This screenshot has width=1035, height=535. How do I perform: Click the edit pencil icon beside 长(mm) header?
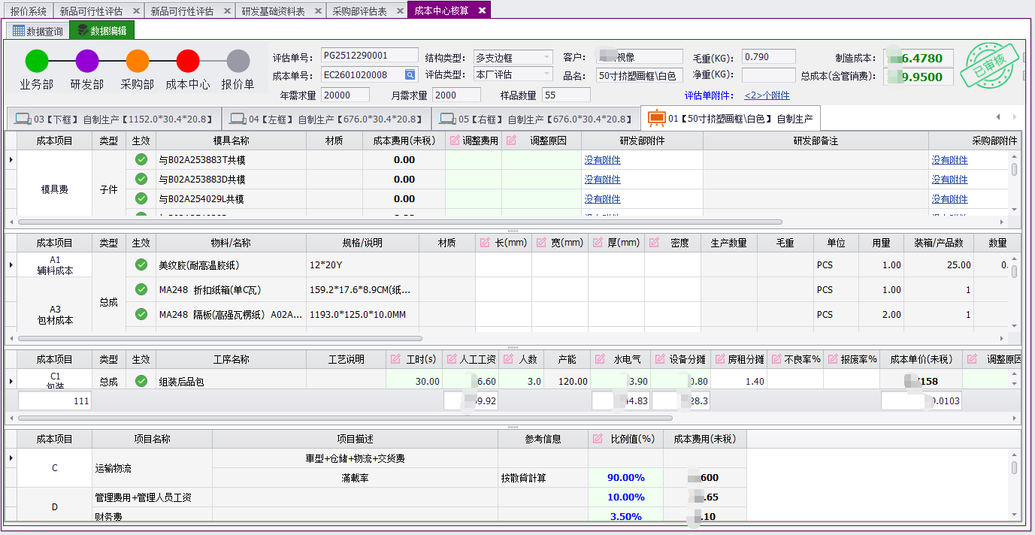pyautogui.click(x=485, y=243)
